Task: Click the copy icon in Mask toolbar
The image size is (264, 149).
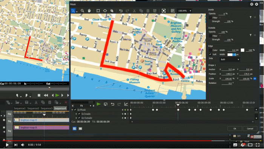Action: click(141, 11)
